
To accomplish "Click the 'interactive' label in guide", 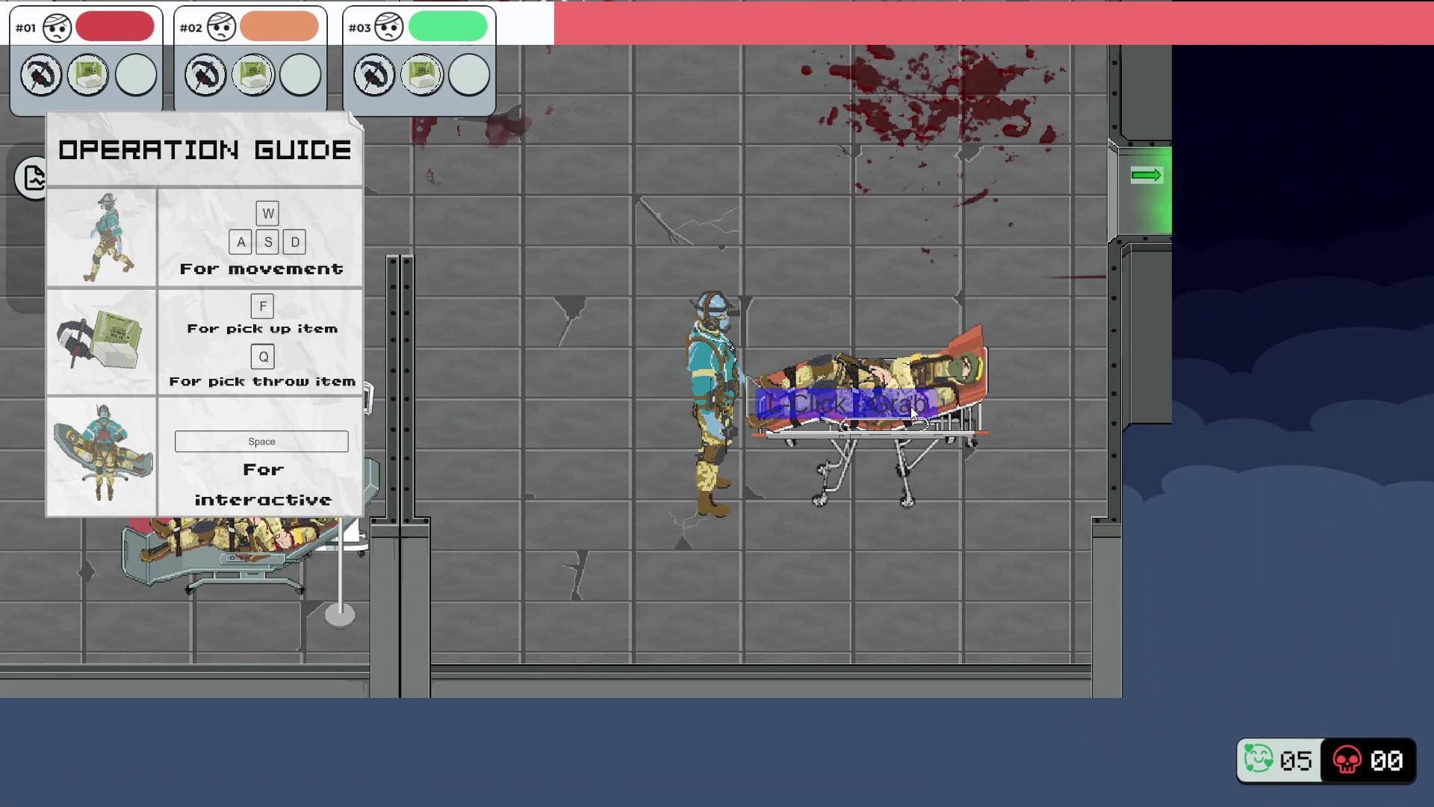I will (263, 500).
